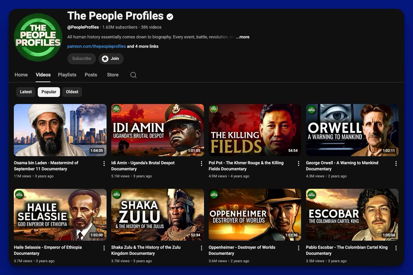Click the '1.63M subscribers' text
The height and width of the screenshot is (275, 413).
pos(119,27)
